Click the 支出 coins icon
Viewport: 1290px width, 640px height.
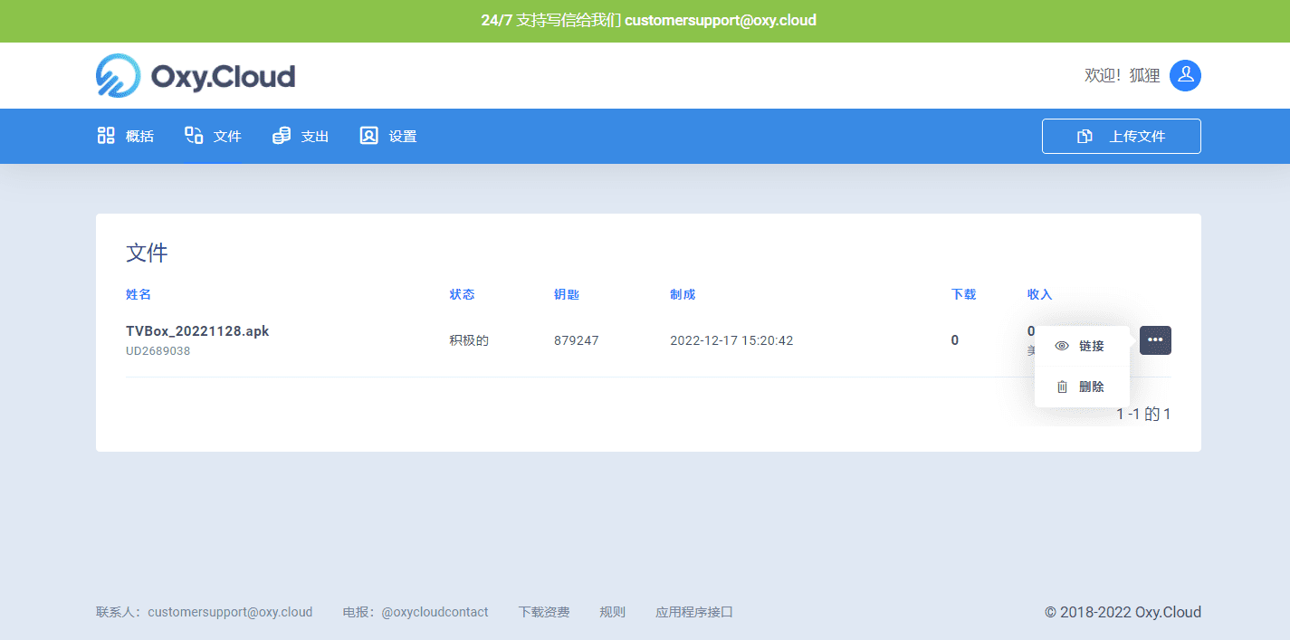pos(282,136)
